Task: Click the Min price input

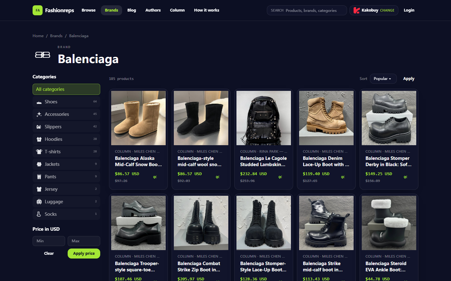Action: tap(49, 241)
